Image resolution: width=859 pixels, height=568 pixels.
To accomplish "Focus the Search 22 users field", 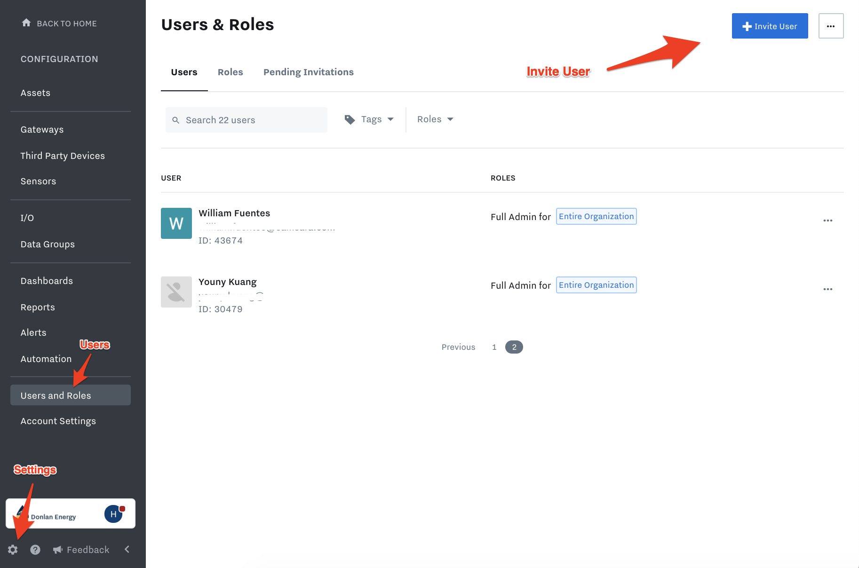I will 246,120.
